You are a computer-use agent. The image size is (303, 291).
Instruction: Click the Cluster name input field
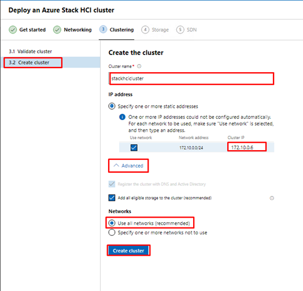(x=191, y=79)
